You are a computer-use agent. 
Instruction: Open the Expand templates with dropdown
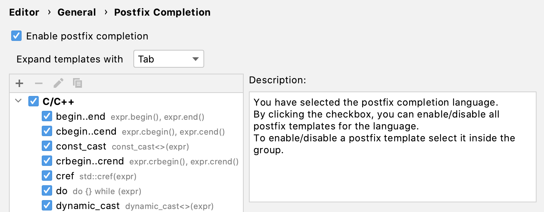point(168,59)
